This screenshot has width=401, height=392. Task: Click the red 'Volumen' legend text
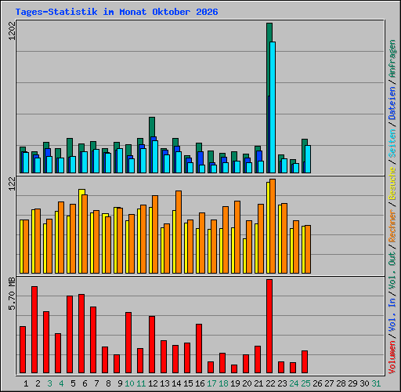(392, 357)
